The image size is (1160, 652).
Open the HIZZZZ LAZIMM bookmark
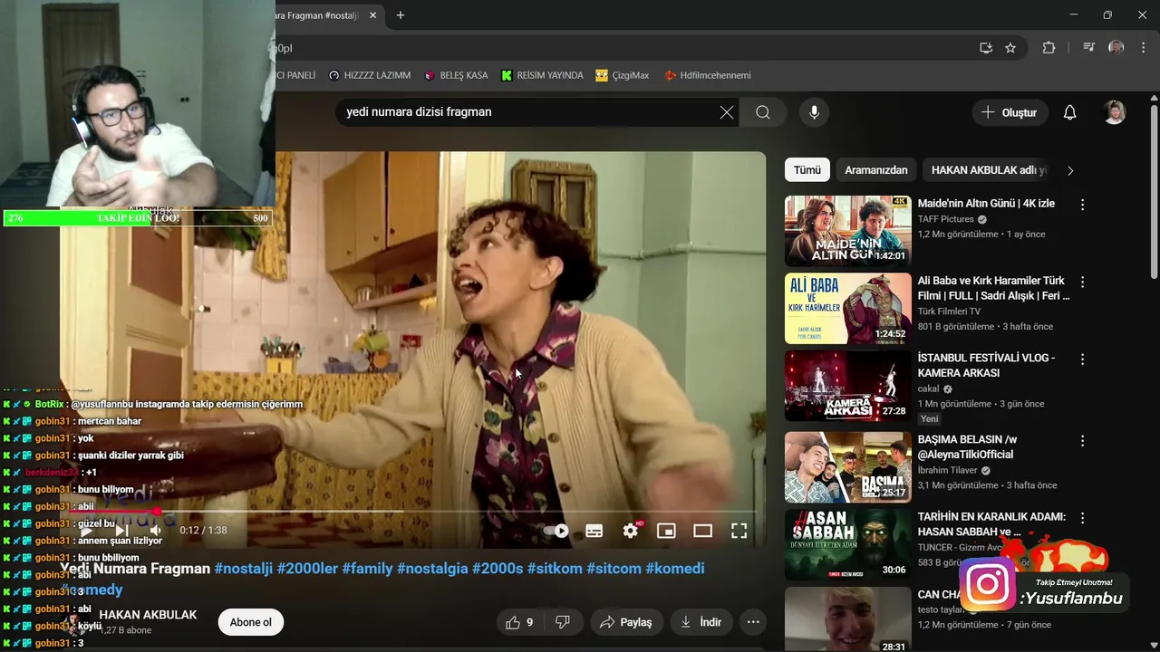coord(370,75)
